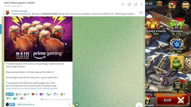191x107 pixels.
Task: Toggle the purple devil reaction showing 9
Action: pyautogui.click(x=42, y=94)
